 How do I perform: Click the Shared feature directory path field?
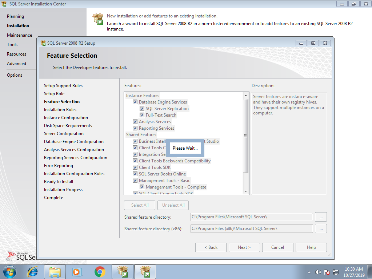[252, 217]
